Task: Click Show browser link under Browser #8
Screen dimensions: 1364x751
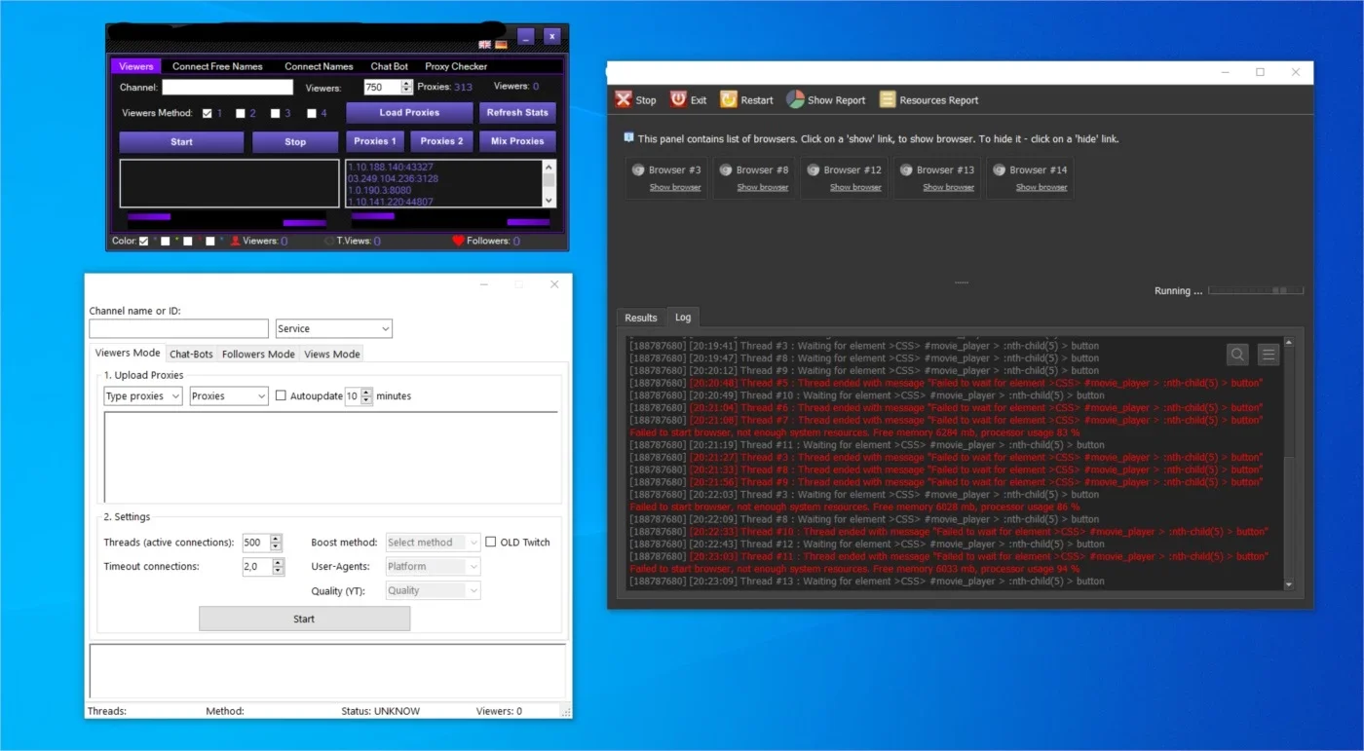Action: pos(763,187)
